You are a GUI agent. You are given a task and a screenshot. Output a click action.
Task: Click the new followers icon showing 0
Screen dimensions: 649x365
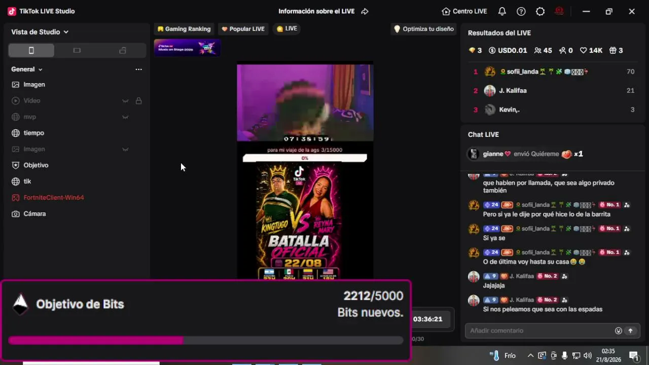tap(562, 50)
